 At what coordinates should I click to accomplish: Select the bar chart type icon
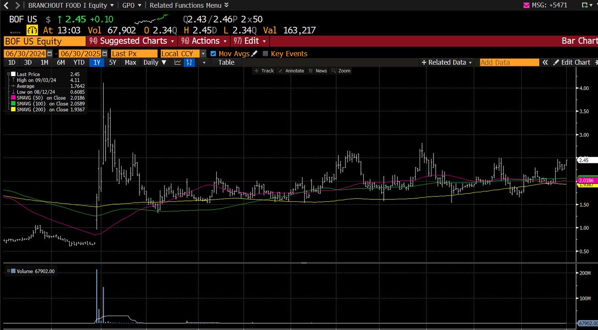[190, 63]
